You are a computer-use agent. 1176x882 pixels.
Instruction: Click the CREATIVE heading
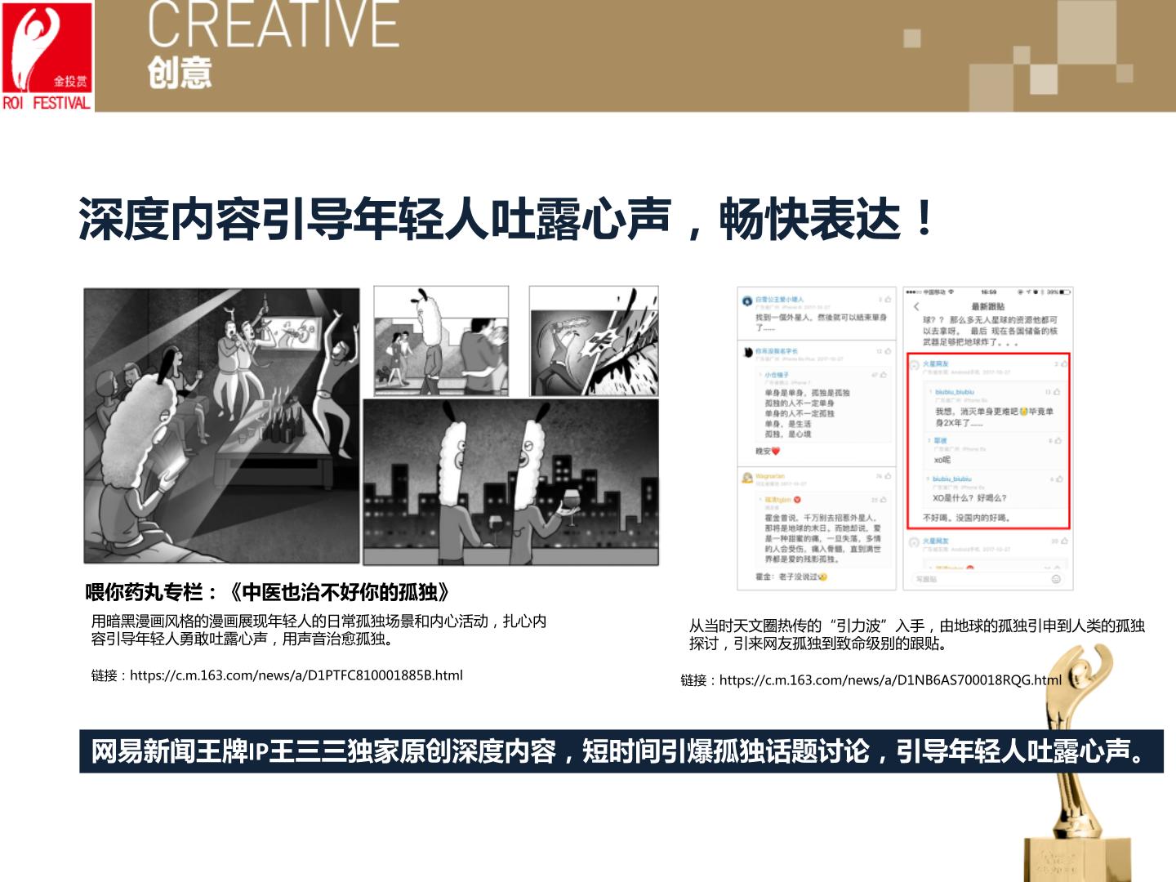click(x=274, y=24)
